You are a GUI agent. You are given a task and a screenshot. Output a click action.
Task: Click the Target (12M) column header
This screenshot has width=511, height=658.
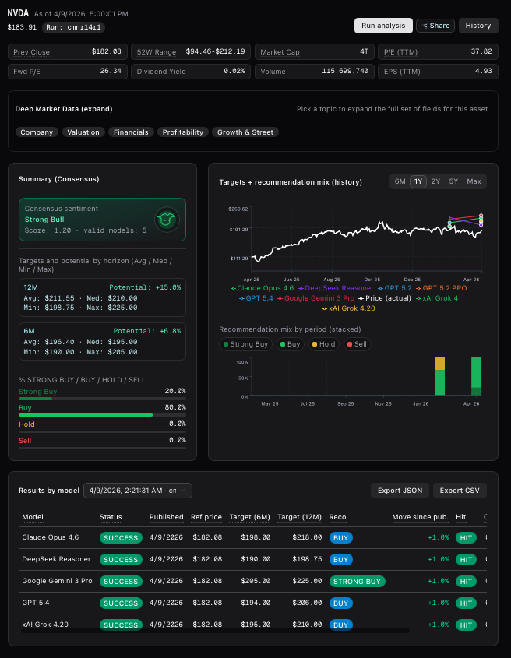(x=299, y=517)
